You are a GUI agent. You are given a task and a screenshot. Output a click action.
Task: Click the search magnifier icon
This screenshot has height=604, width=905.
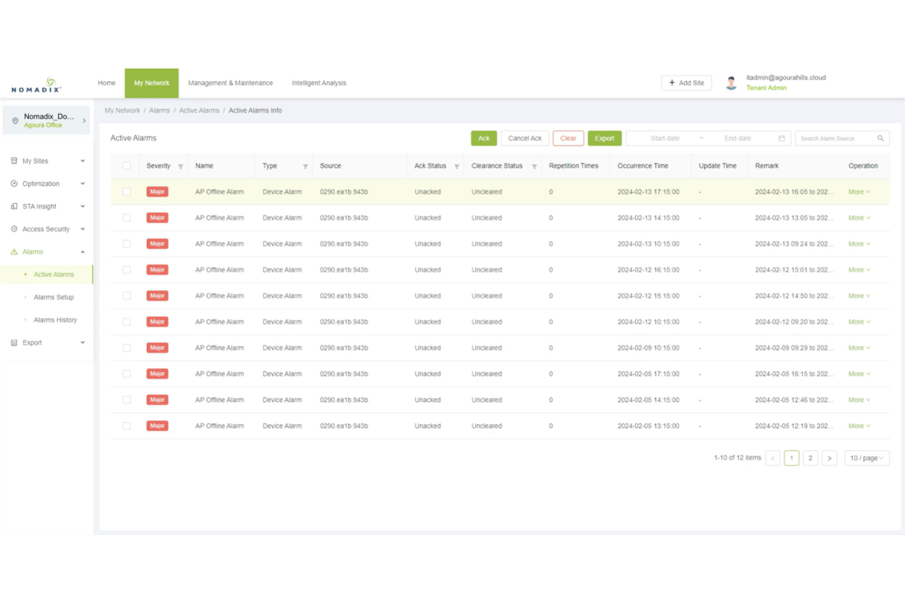[881, 138]
